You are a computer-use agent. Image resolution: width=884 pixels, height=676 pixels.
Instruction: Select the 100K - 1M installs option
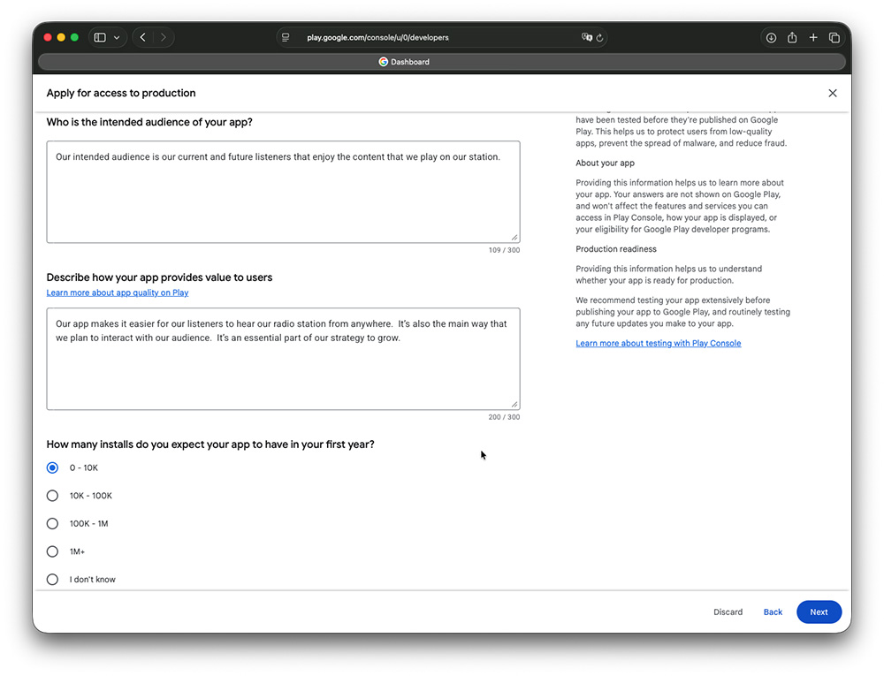(52, 523)
